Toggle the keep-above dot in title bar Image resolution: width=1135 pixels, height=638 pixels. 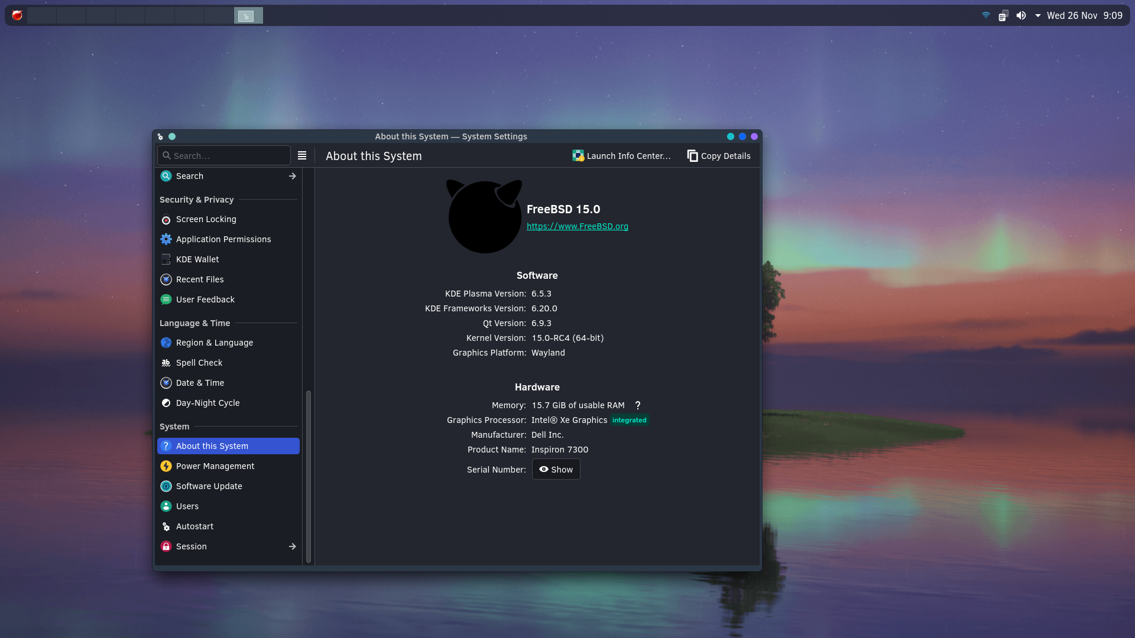[172, 136]
